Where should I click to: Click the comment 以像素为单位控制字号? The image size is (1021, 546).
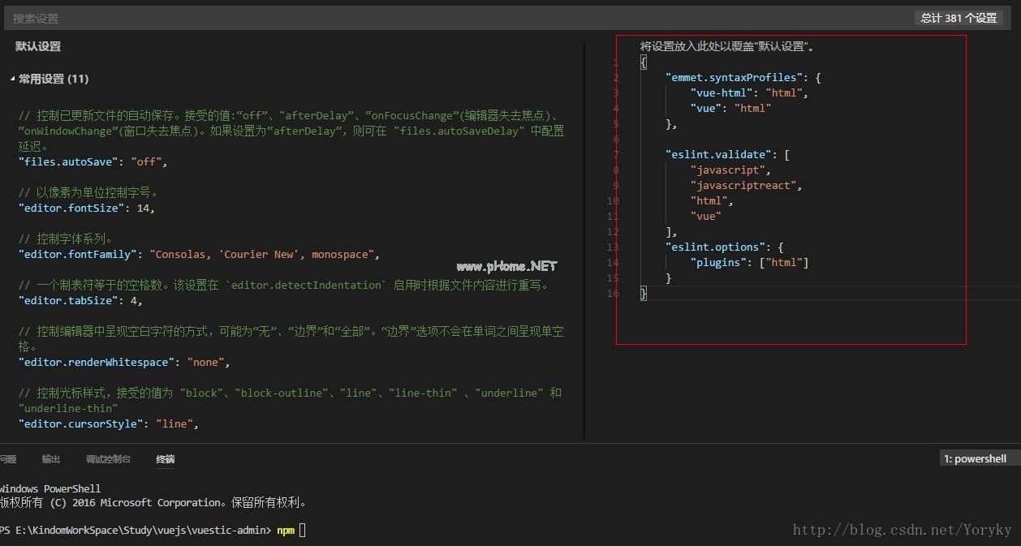88,192
